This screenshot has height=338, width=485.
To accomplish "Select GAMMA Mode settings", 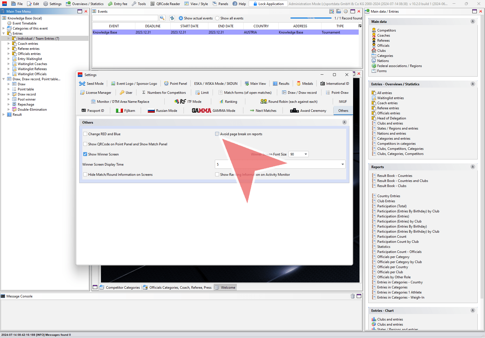I will point(213,111).
